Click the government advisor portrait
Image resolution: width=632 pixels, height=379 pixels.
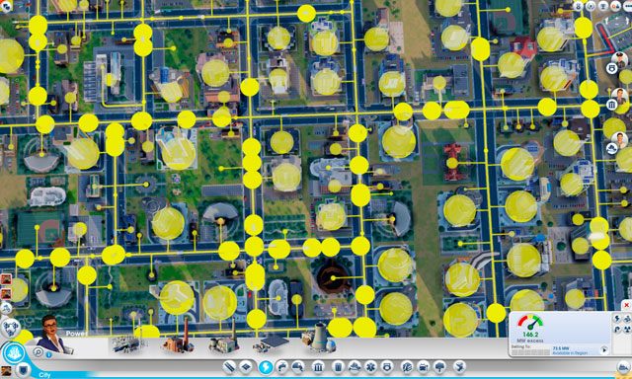tap(619, 96)
